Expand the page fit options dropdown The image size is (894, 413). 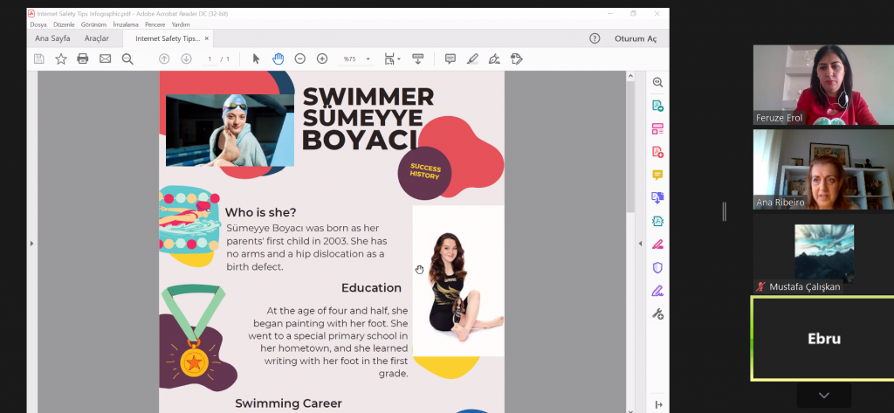[399, 59]
